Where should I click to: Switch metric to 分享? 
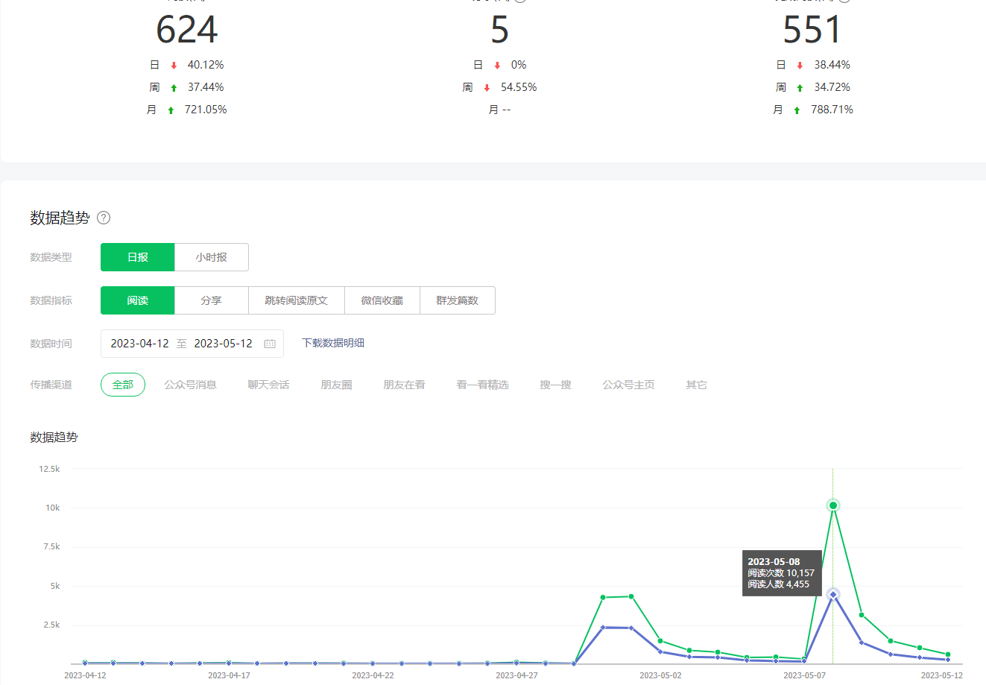(211, 300)
